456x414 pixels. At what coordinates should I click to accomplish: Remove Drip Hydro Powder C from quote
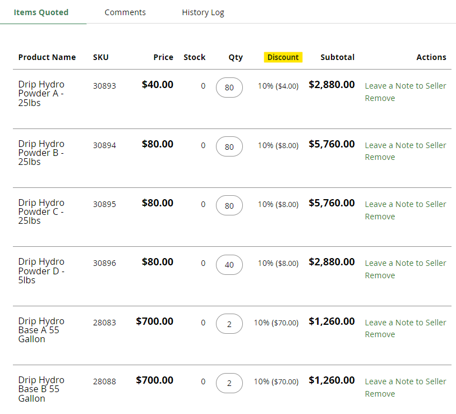pyautogui.click(x=380, y=217)
